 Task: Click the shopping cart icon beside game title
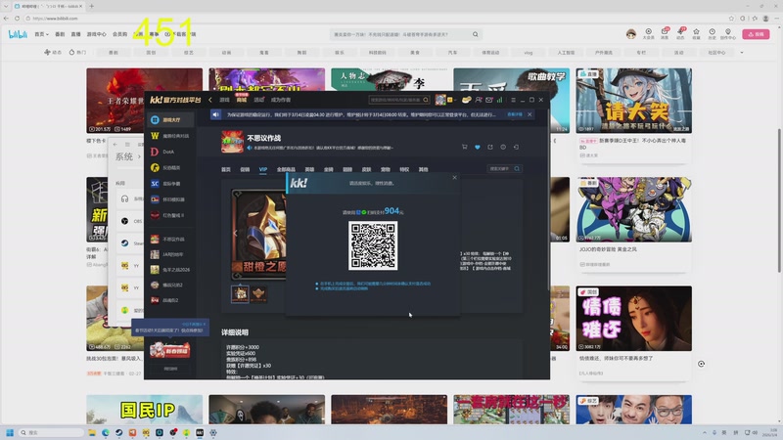[x=464, y=148]
